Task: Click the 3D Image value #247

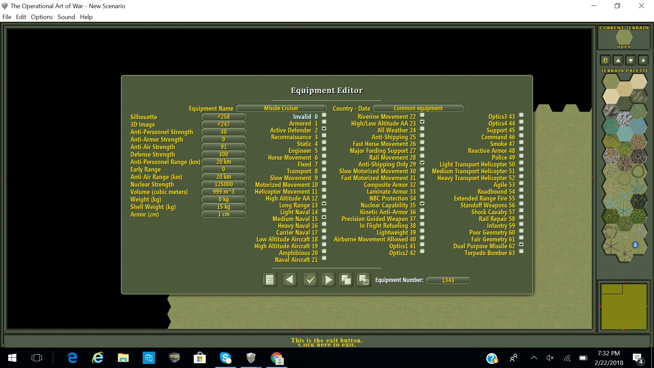Action: point(224,124)
